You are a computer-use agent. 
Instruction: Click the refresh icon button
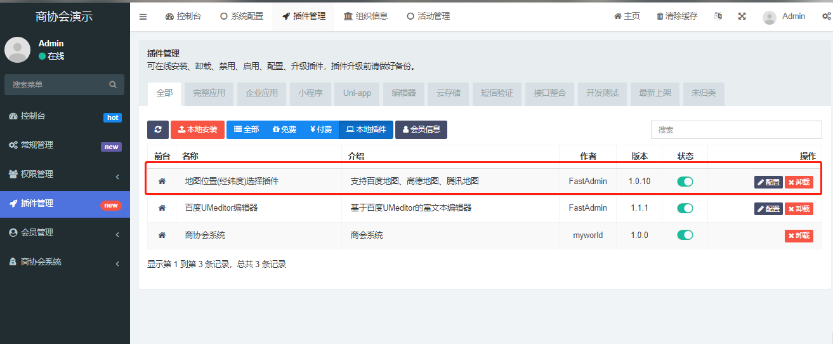coord(158,129)
